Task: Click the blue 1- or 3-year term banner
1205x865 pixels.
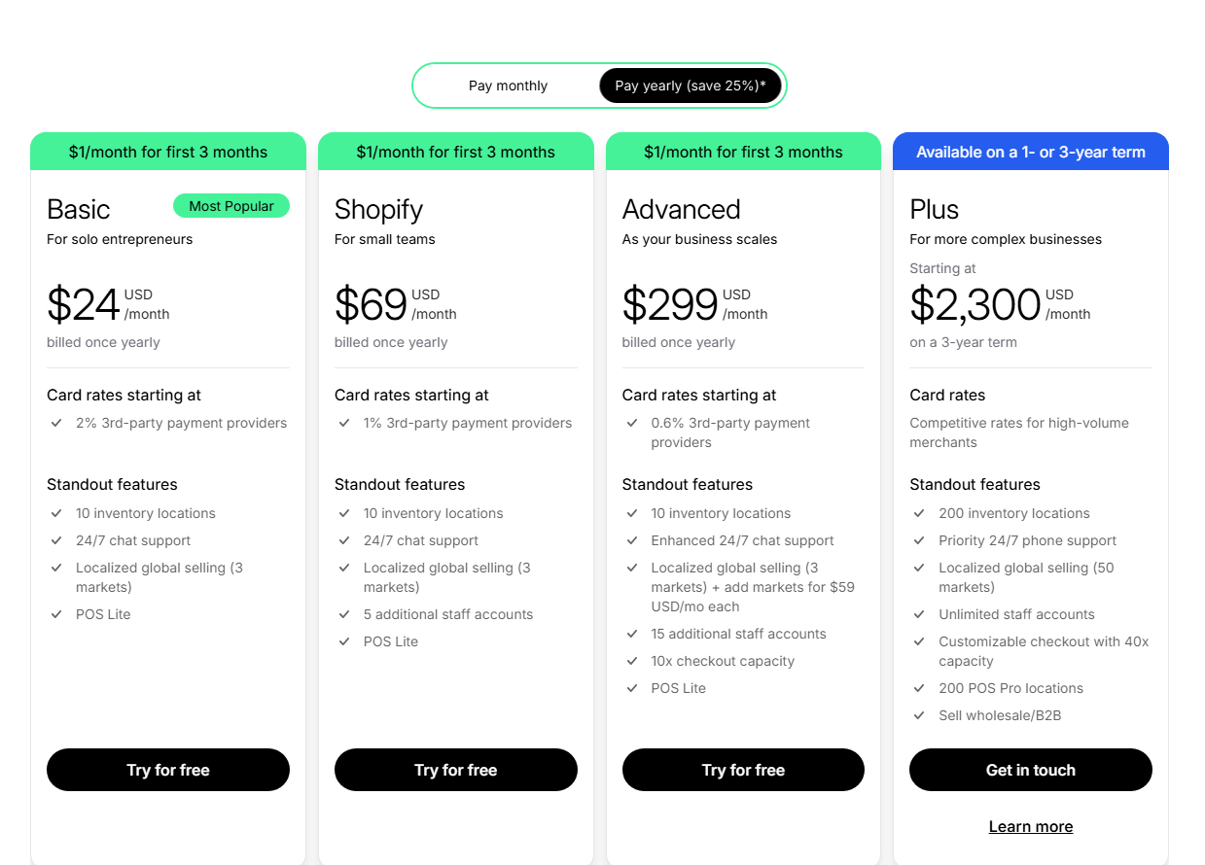Action: 1030,152
